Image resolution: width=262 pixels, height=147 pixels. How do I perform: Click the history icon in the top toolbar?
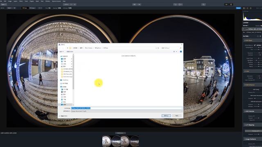pos(180,4)
